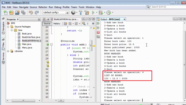Click the red Stop button in the Output panel
The height and width of the screenshot is (105, 186).
point(98,32)
